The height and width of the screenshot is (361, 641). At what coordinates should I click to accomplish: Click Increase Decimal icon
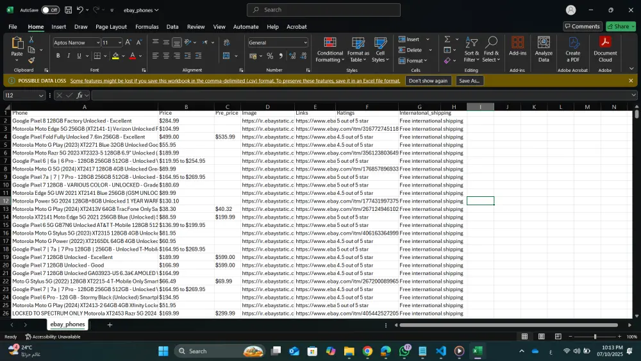click(292, 56)
